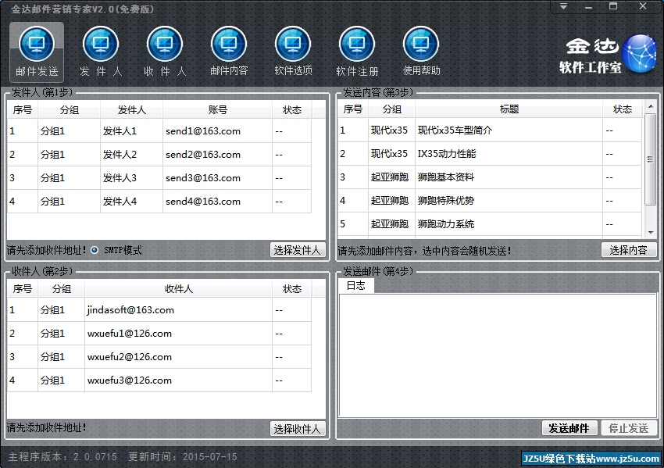Select the 发件人1 cell
Image resolution: width=664 pixels, height=468 pixels.
pos(131,131)
